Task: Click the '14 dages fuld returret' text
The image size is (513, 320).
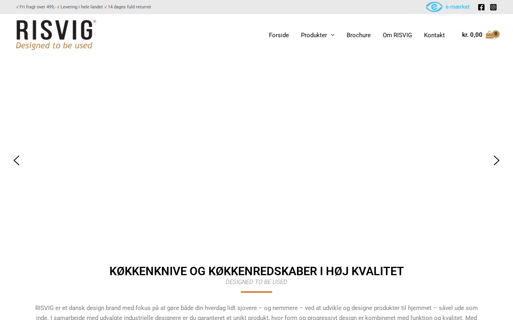Action: pos(129,7)
